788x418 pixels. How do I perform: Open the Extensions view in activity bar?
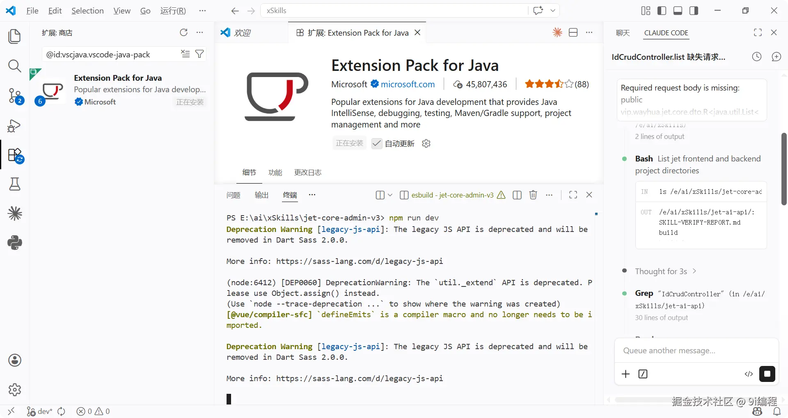click(15, 155)
